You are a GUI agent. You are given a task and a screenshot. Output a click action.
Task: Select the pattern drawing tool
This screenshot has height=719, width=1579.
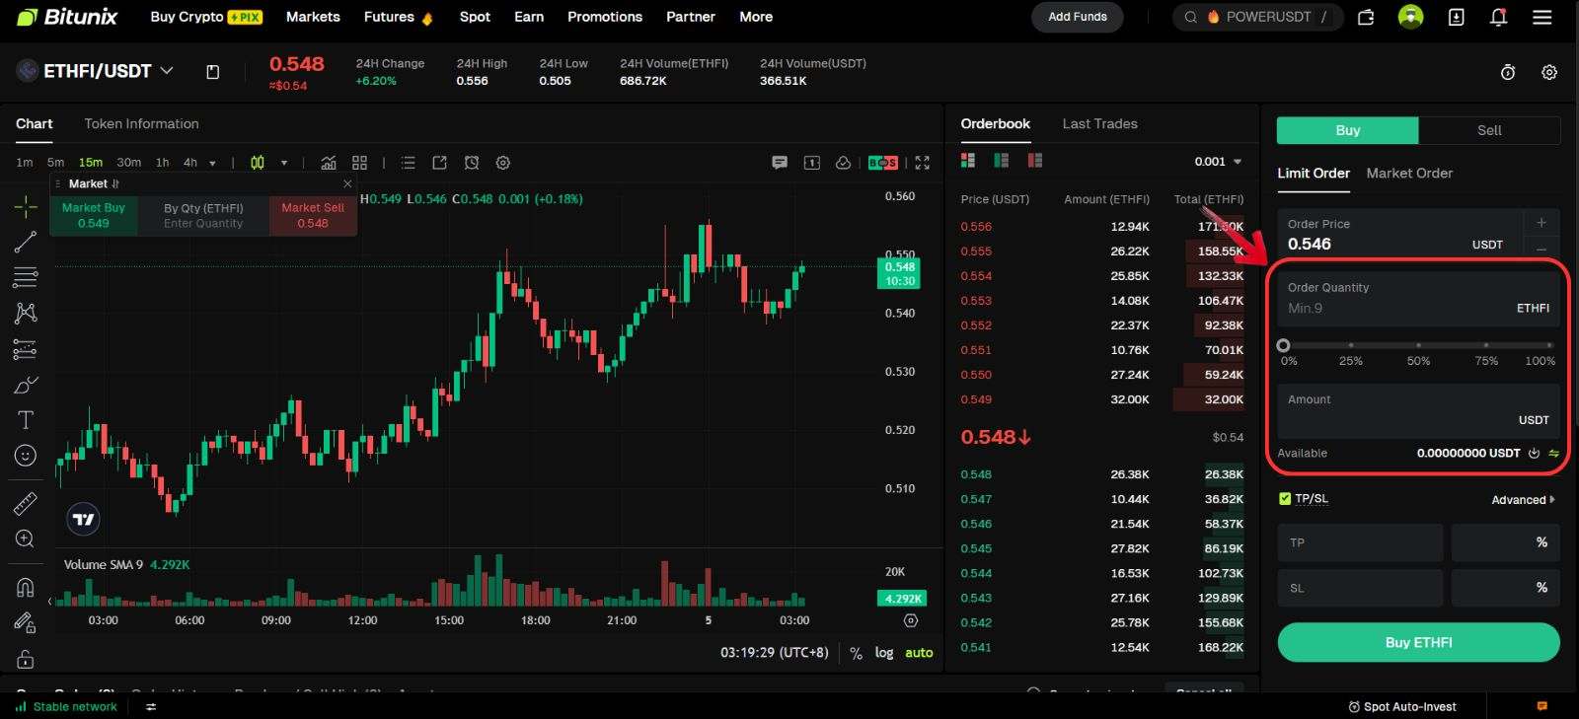tap(26, 313)
